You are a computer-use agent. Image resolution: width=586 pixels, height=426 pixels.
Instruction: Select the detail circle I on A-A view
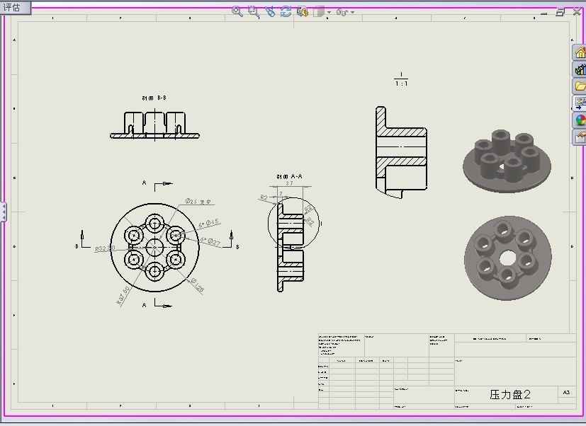pyautogui.click(x=294, y=224)
